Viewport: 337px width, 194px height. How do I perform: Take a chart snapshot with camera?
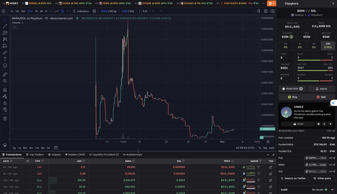pos(273,11)
